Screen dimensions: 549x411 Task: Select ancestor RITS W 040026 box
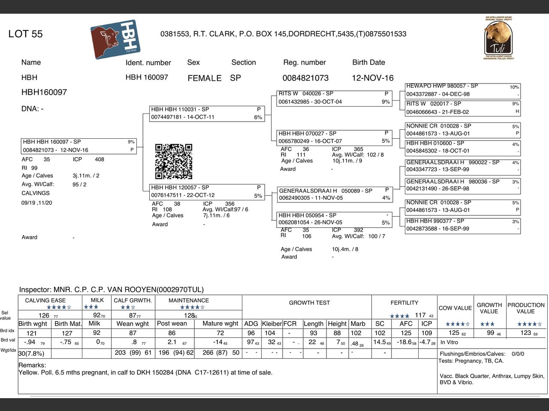click(334, 98)
